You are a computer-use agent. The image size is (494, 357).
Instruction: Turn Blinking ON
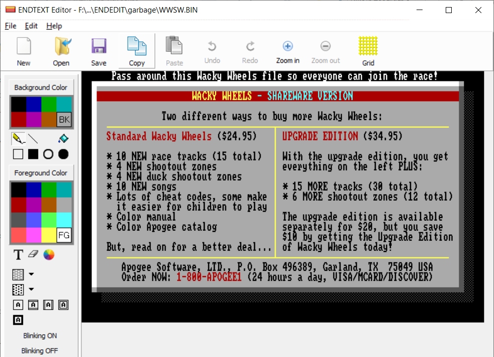[x=40, y=335]
